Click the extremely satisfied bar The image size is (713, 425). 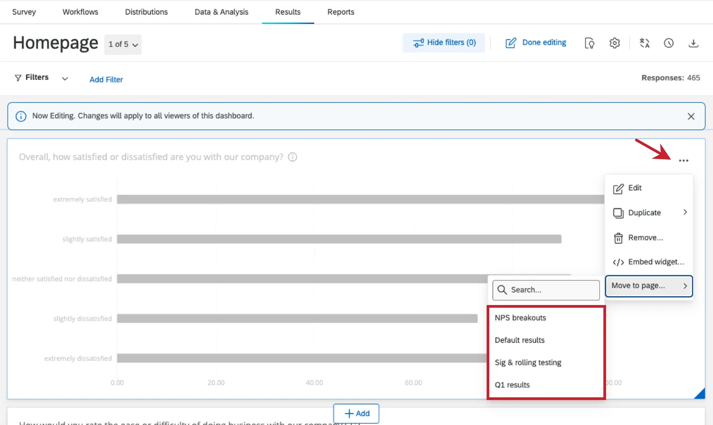click(361, 199)
